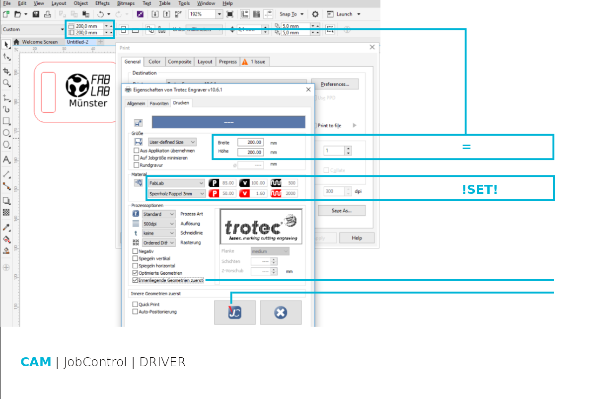The height and width of the screenshot is (399, 591).
Task: Select the Drop Shadow tool
Action: 6,201
